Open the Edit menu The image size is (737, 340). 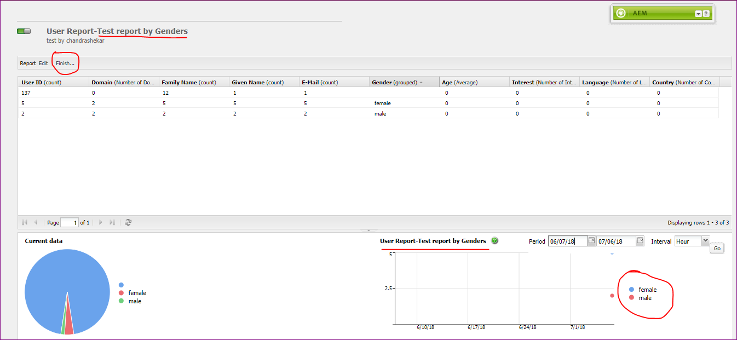click(43, 63)
